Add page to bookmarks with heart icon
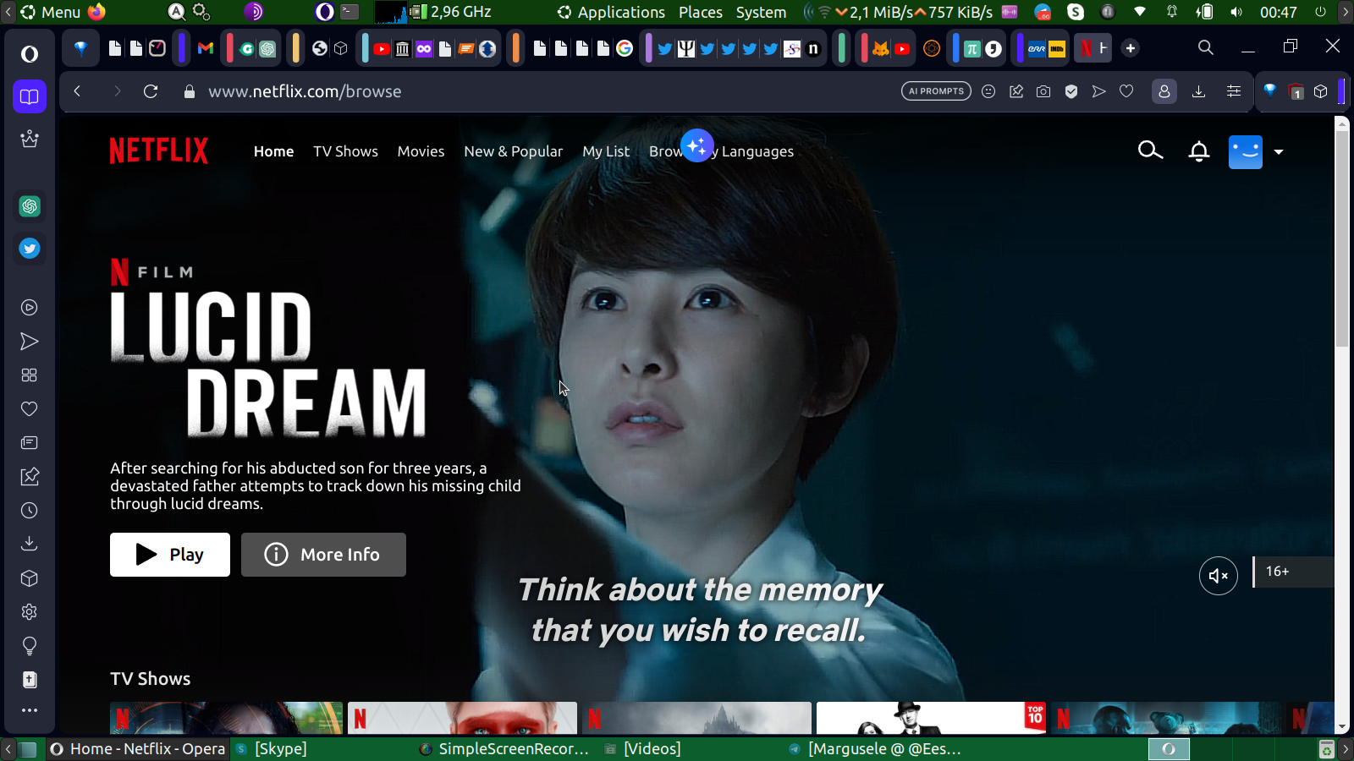This screenshot has width=1354, height=761. [1126, 91]
